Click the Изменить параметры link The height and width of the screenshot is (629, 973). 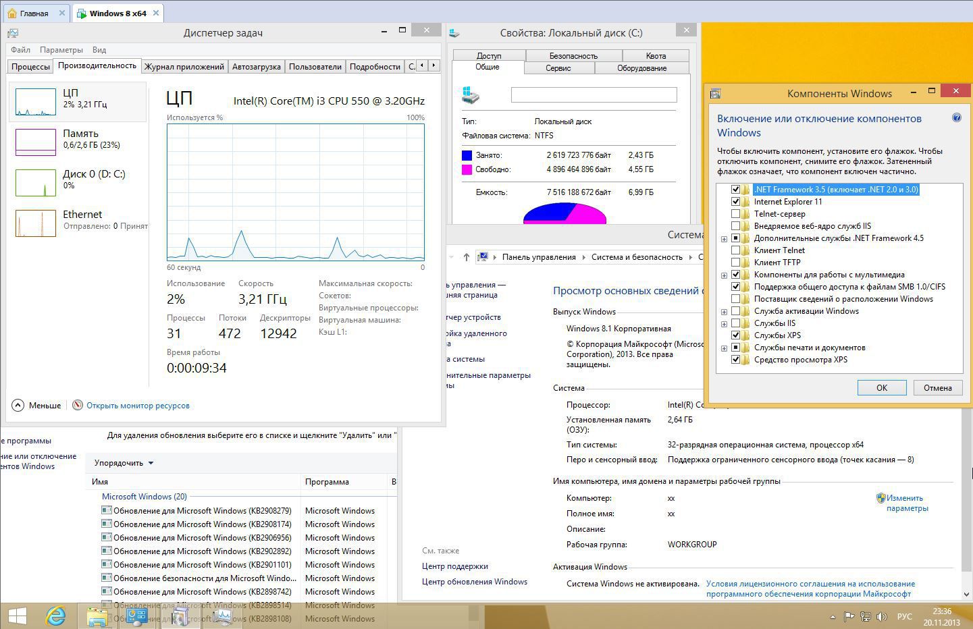coord(908,503)
